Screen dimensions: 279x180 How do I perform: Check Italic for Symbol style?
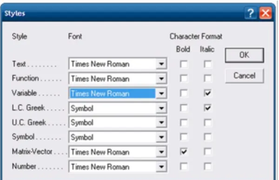[x=208, y=137]
